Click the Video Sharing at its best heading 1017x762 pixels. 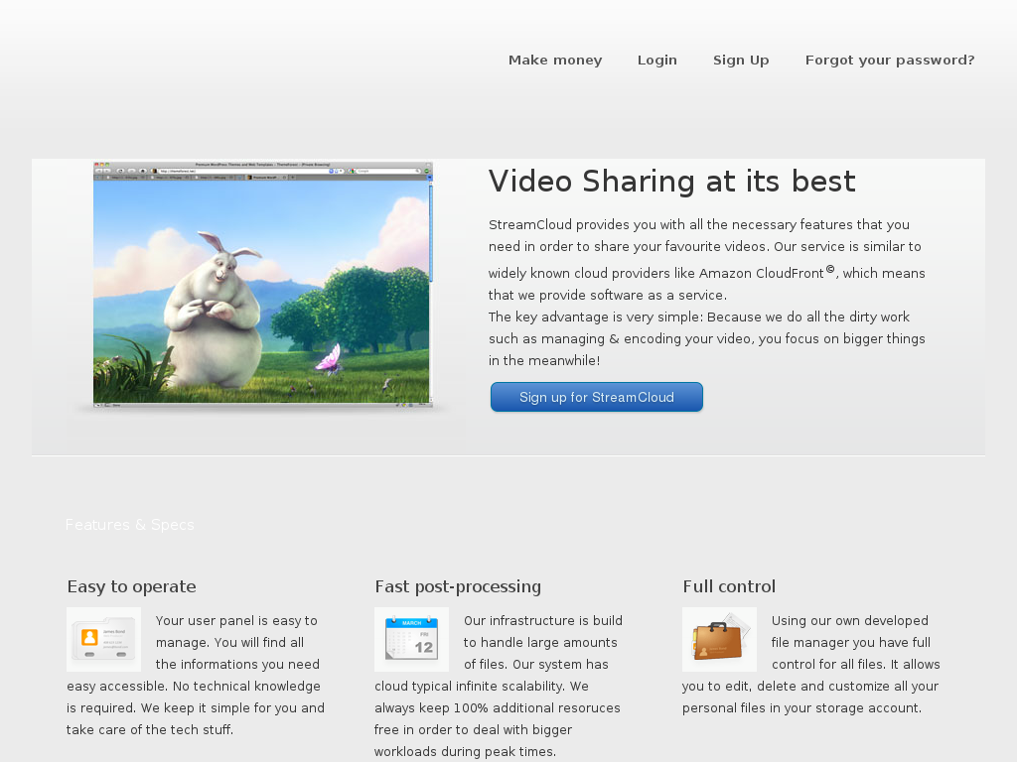pyautogui.click(x=672, y=182)
